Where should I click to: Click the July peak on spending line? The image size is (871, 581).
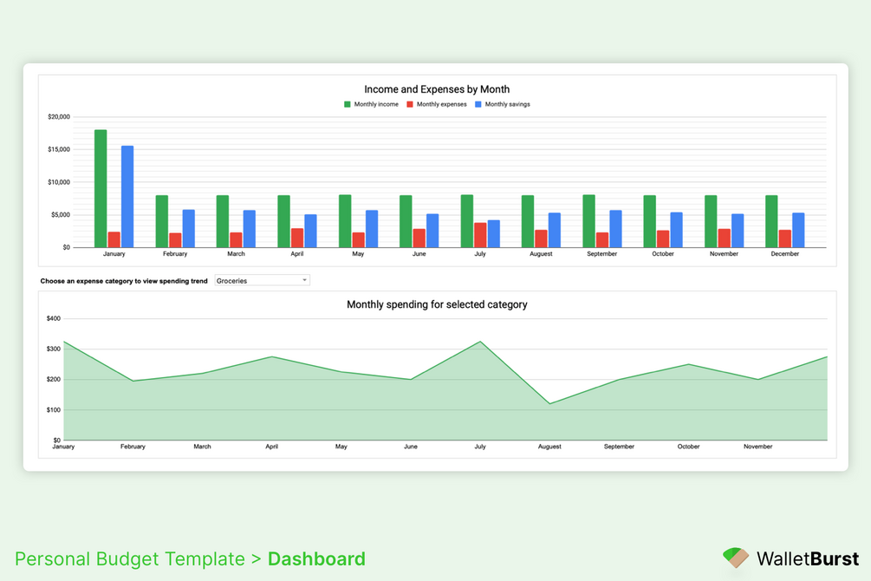pos(480,342)
